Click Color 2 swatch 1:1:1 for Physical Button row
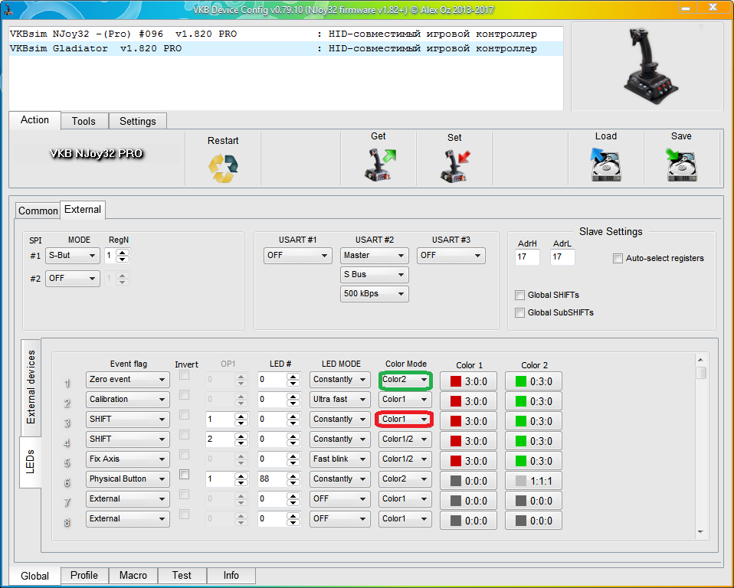Image resolution: width=734 pixels, height=588 pixels. pyautogui.click(x=534, y=481)
